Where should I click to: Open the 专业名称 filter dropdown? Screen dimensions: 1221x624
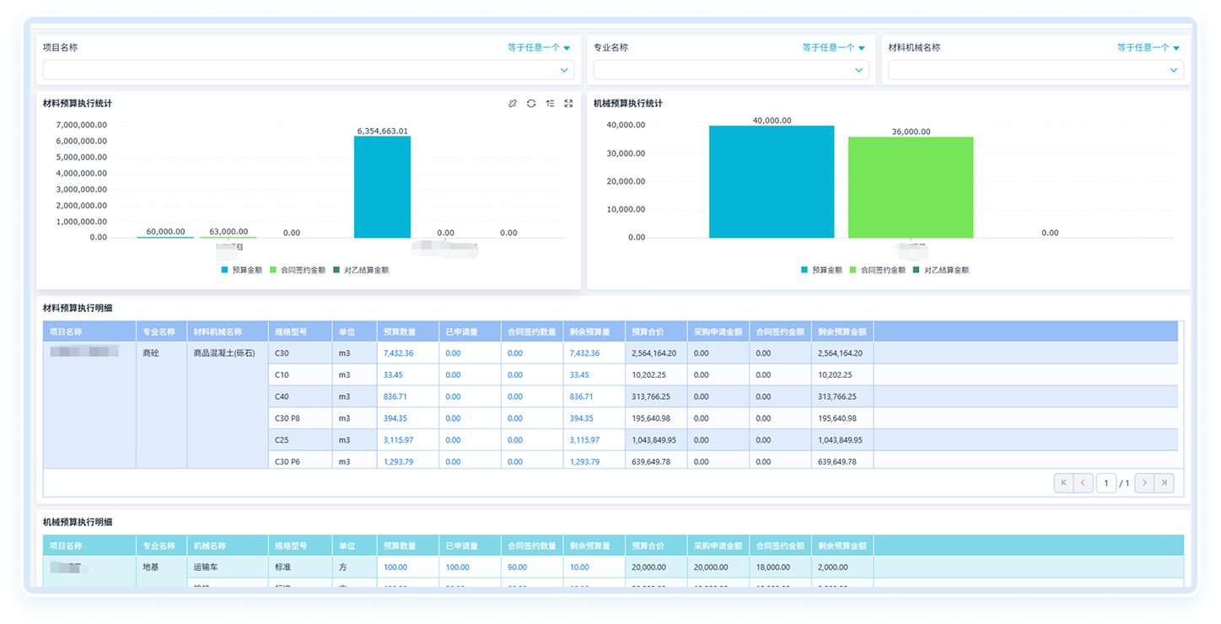pos(731,70)
